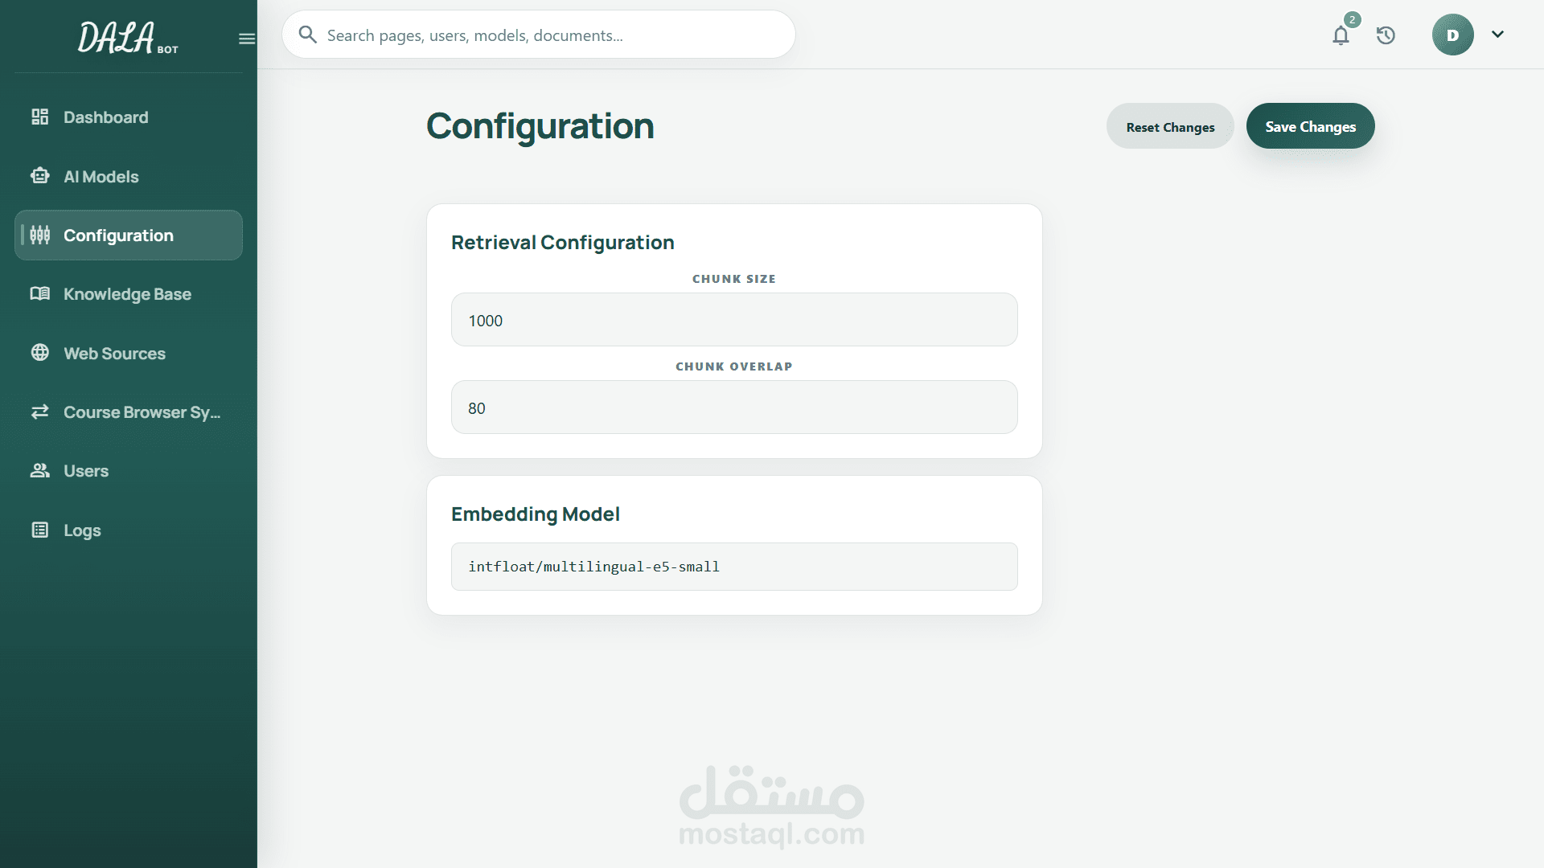Click the Logs list icon
This screenshot has height=868, width=1544.
(x=40, y=530)
